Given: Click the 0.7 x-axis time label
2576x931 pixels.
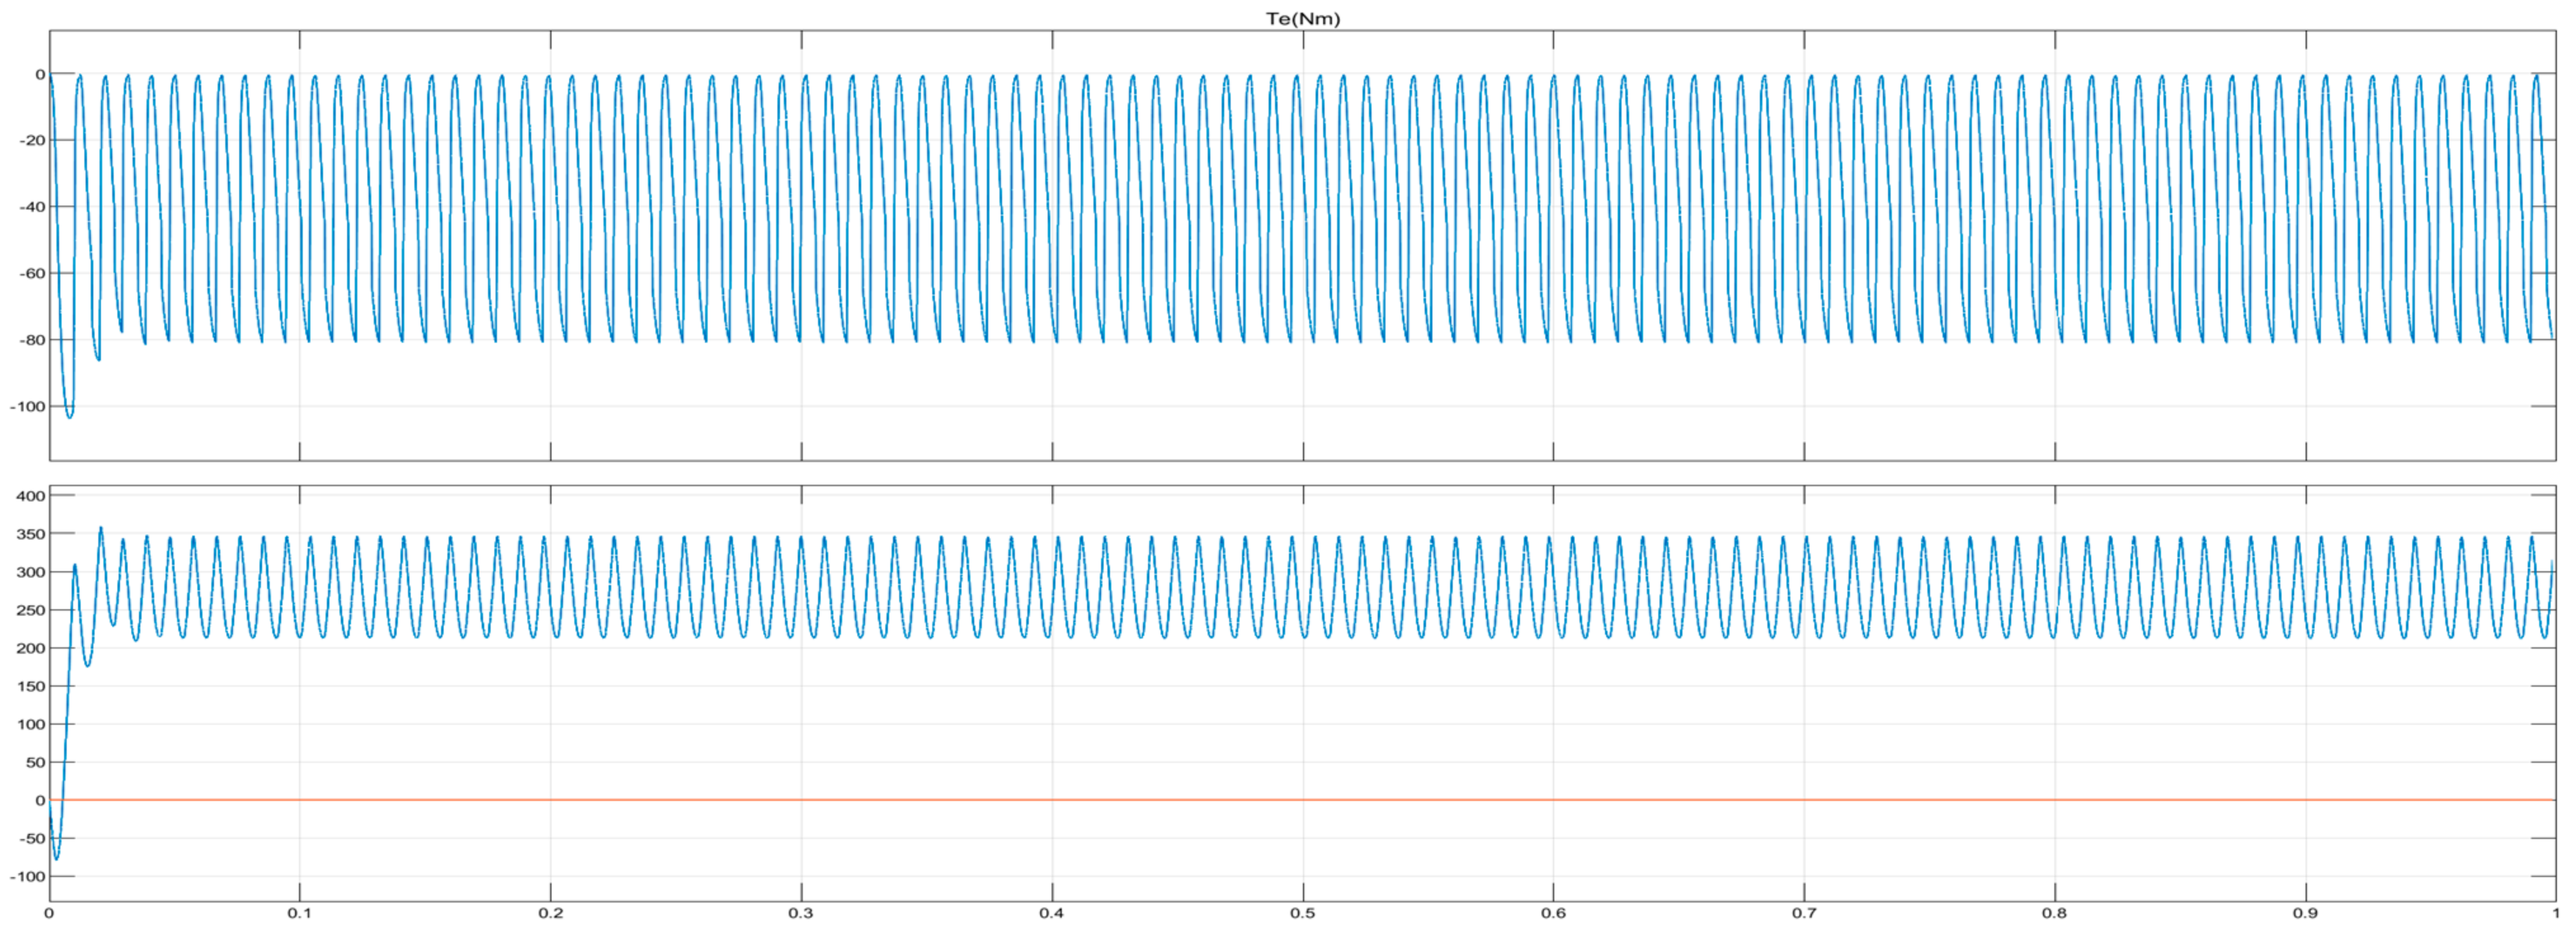Looking at the screenshot, I should tap(1803, 913).
